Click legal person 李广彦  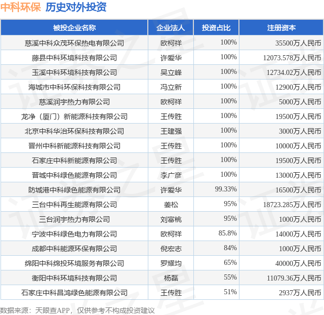pyautogui.click(x=171, y=175)
